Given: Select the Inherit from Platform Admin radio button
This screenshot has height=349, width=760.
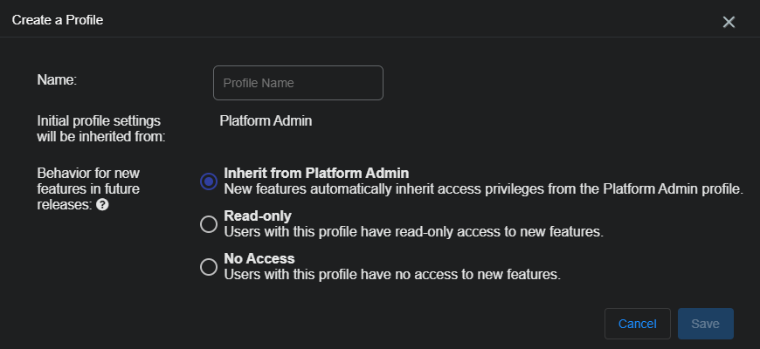Looking at the screenshot, I should (x=208, y=181).
